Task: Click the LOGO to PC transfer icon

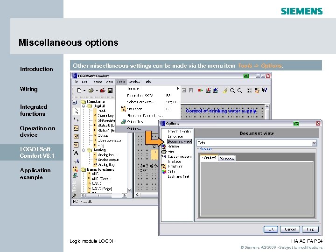Action: coord(215,91)
